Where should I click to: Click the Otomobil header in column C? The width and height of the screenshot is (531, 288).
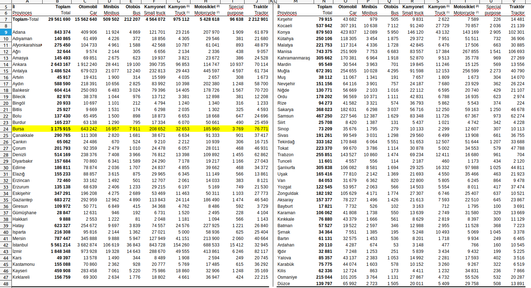point(87,7)
